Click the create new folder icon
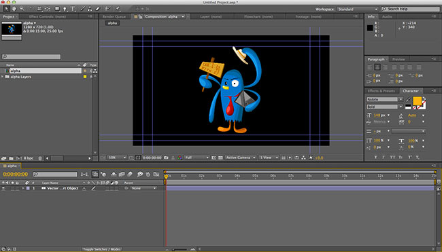Image resolution: width=442 pixels, height=252 pixels. click(12, 158)
